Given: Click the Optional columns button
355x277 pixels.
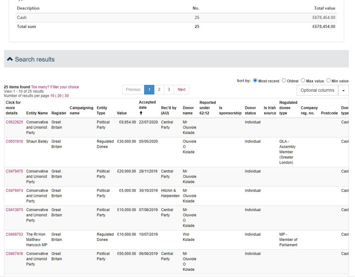Looking at the screenshot, I should point(317,90).
